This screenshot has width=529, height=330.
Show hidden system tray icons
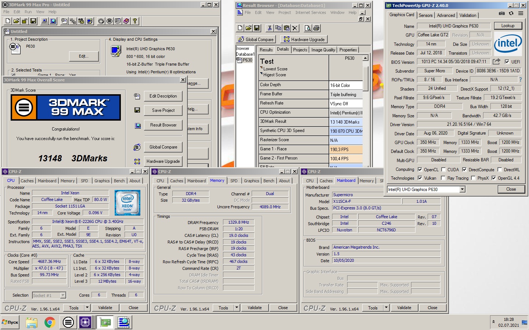coord(493,322)
